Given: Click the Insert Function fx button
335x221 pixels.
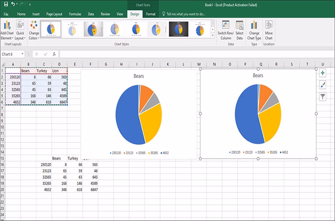Looking at the screenshot, I should tap(54, 54).
